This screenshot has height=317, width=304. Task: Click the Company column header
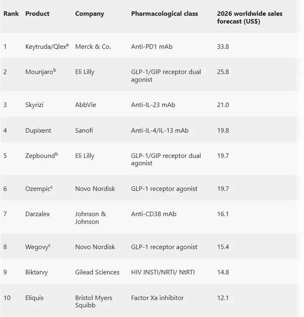89,14
